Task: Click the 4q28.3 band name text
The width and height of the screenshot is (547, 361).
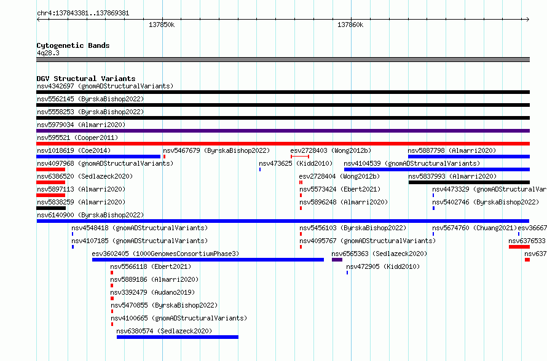Action: click(x=48, y=53)
